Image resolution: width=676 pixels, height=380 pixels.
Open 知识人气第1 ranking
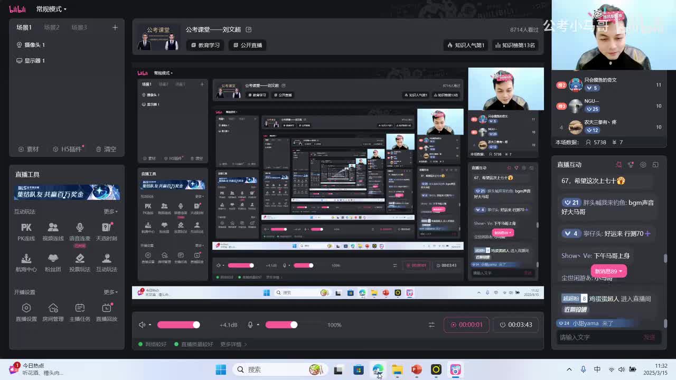pos(466,45)
